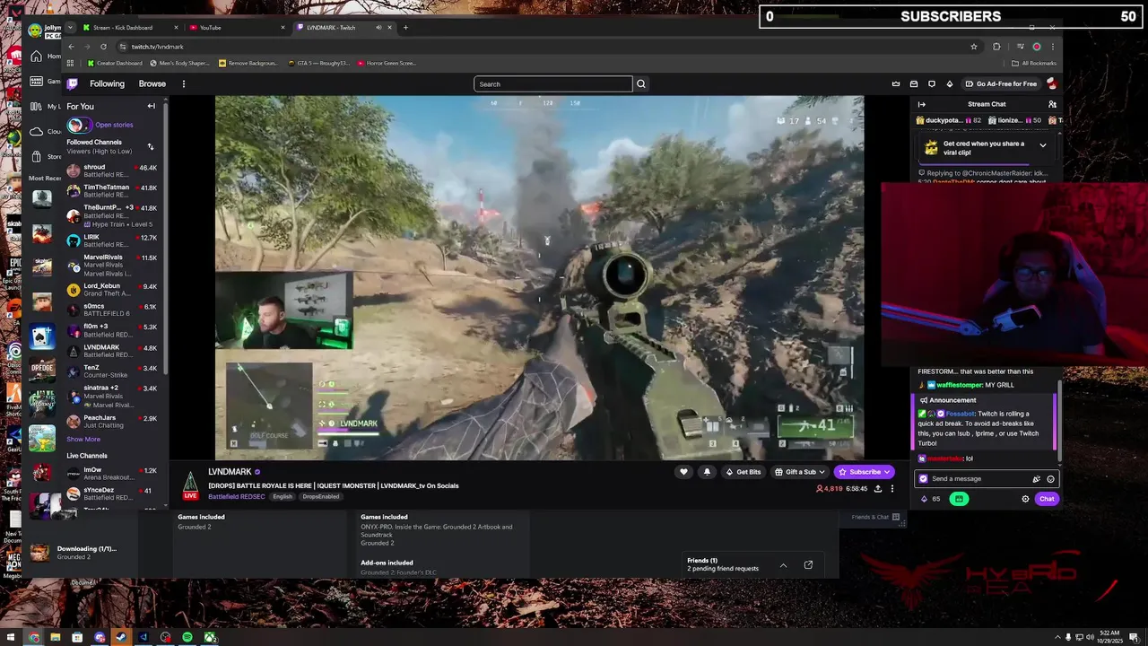Open the stream three-dot options below video
This screenshot has height=646, width=1148.
[x=891, y=489]
